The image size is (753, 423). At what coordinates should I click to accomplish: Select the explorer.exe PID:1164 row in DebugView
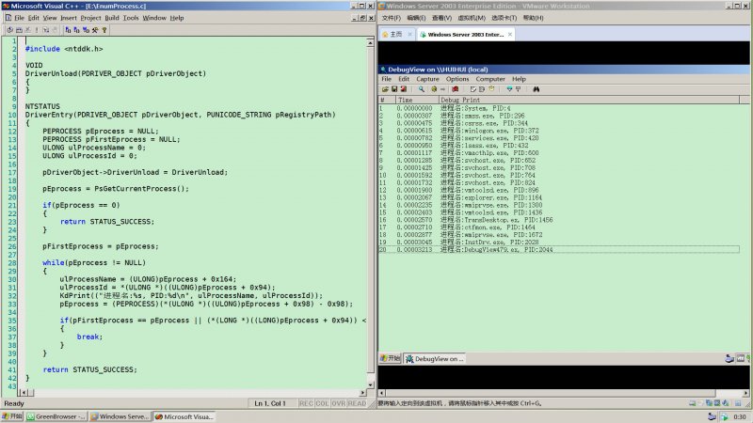pyautogui.click(x=558, y=197)
